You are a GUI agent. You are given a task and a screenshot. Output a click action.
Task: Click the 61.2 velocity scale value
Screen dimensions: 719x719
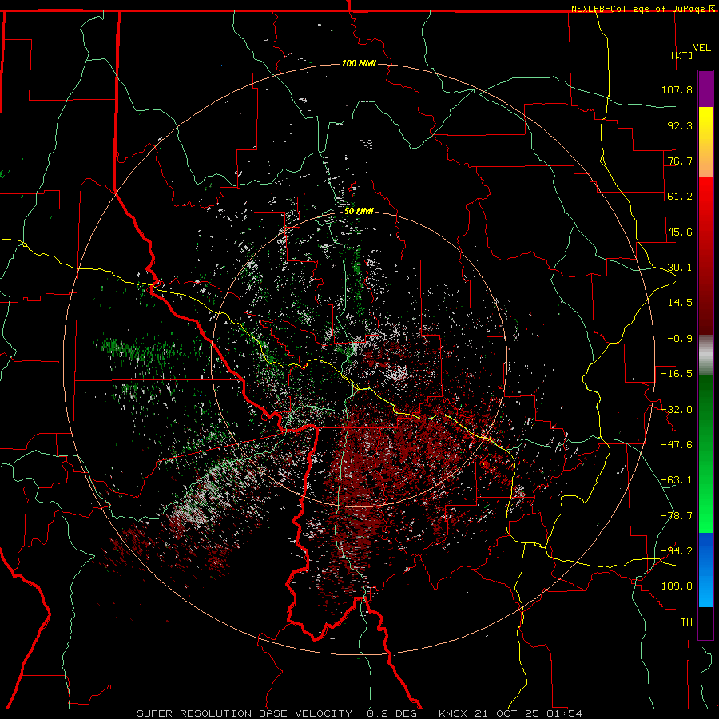pyautogui.click(x=680, y=197)
